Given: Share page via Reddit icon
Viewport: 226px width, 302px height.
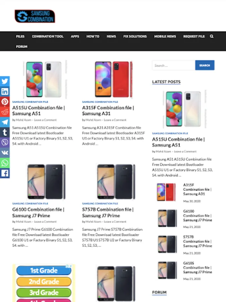Looking at the screenshot, I should (x=5, y=112).
